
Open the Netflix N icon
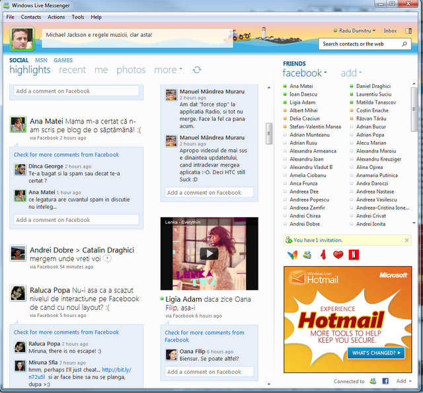tap(354, 254)
